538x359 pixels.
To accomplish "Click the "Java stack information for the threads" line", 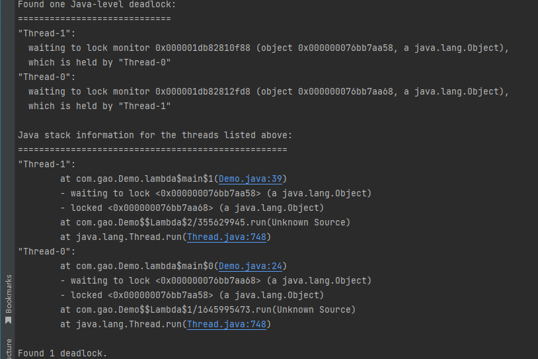I will pyautogui.click(x=155, y=136).
